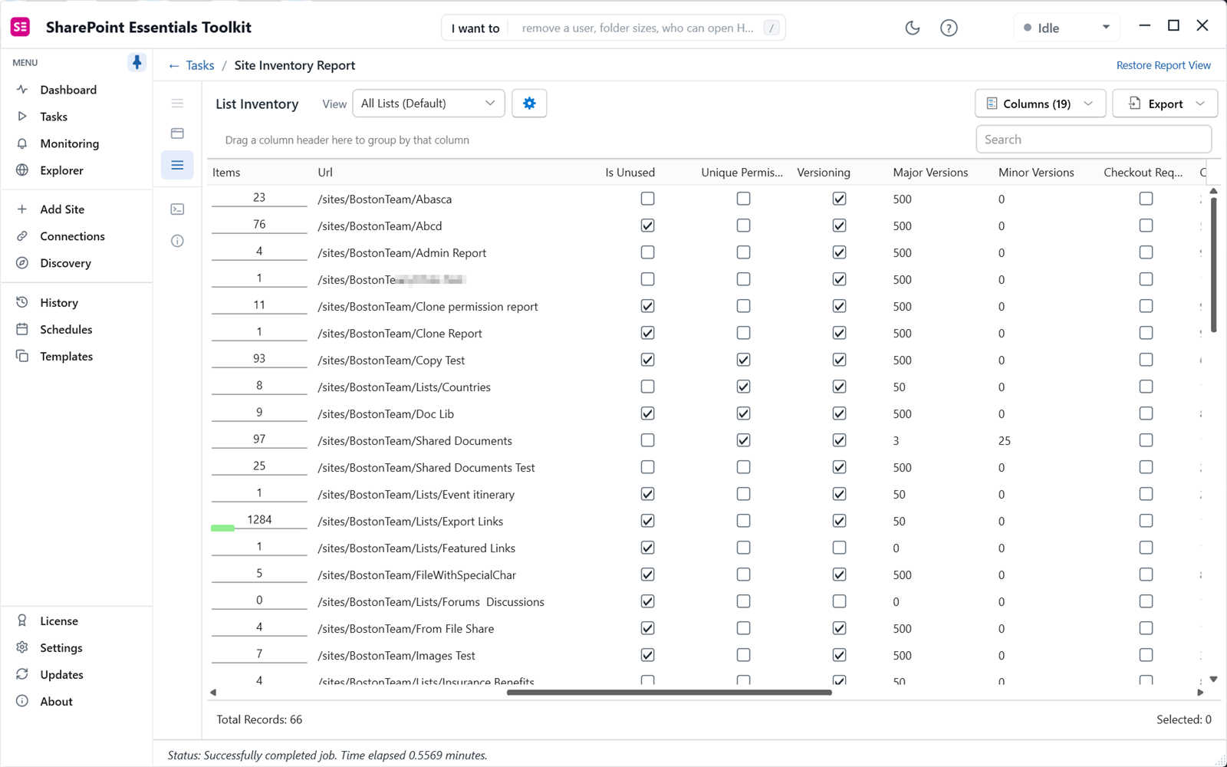This screenshot has width=1227, height=767.
Task: Open the info panel icon
Action: pyautogui.click(x=177, y=241)
